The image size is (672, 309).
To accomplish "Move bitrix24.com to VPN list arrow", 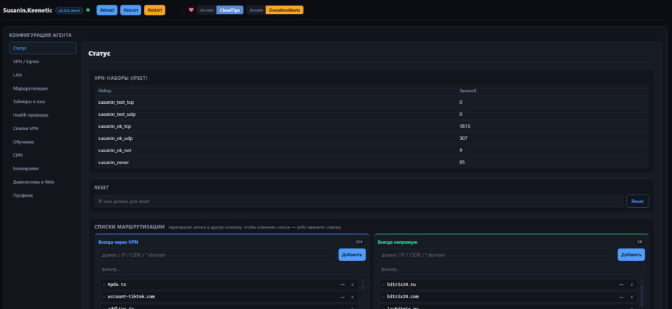I will click(622, 297).
